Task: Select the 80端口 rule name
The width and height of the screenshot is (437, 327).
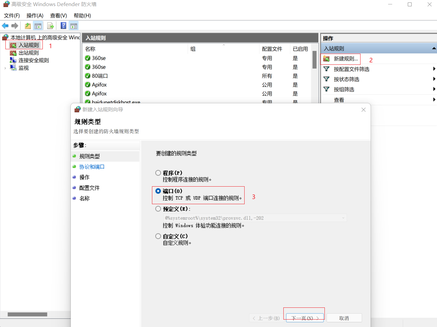Action: [100, 76]
